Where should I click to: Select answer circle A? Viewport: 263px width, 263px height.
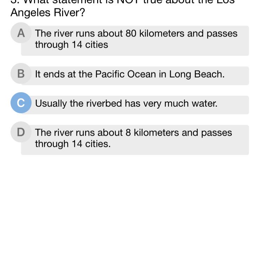[x=21, y=33]
